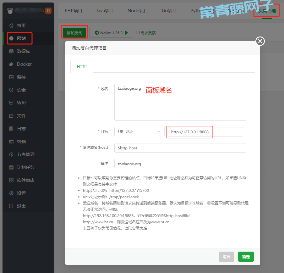
Task: Click the 192.168.100.20:19888 example line
Action: tap(137, 216)
